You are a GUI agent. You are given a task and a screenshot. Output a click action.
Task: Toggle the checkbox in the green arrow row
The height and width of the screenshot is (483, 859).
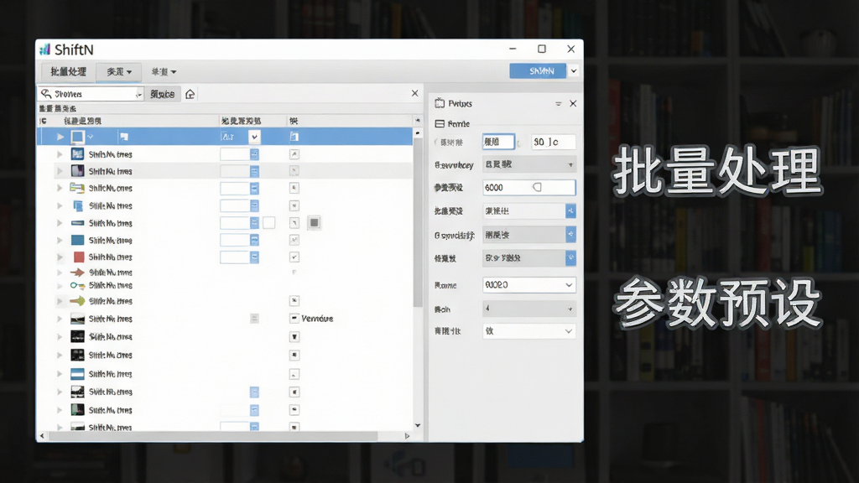point(294,301)
